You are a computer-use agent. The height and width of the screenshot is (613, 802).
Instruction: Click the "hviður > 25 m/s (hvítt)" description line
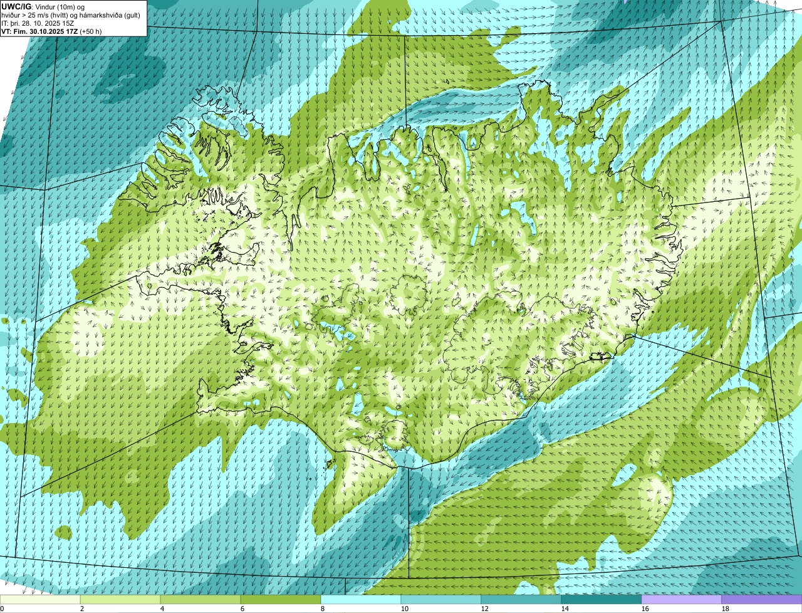point(71,15)
